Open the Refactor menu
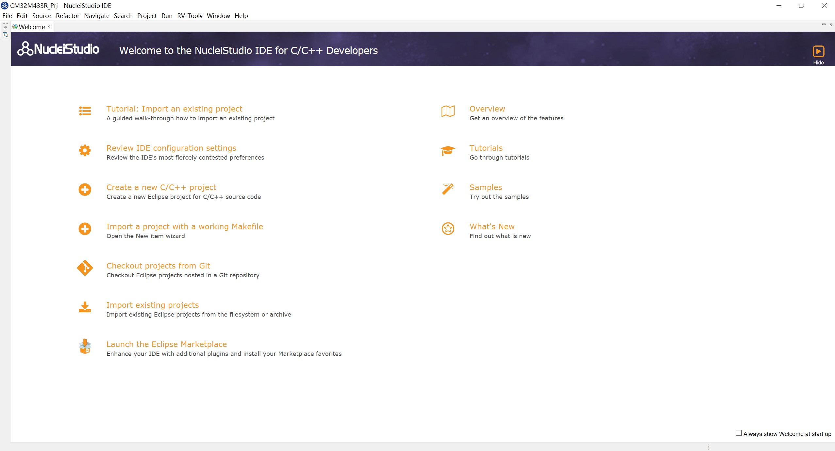This screenshot has width=835, height=451. coord(68,16)
